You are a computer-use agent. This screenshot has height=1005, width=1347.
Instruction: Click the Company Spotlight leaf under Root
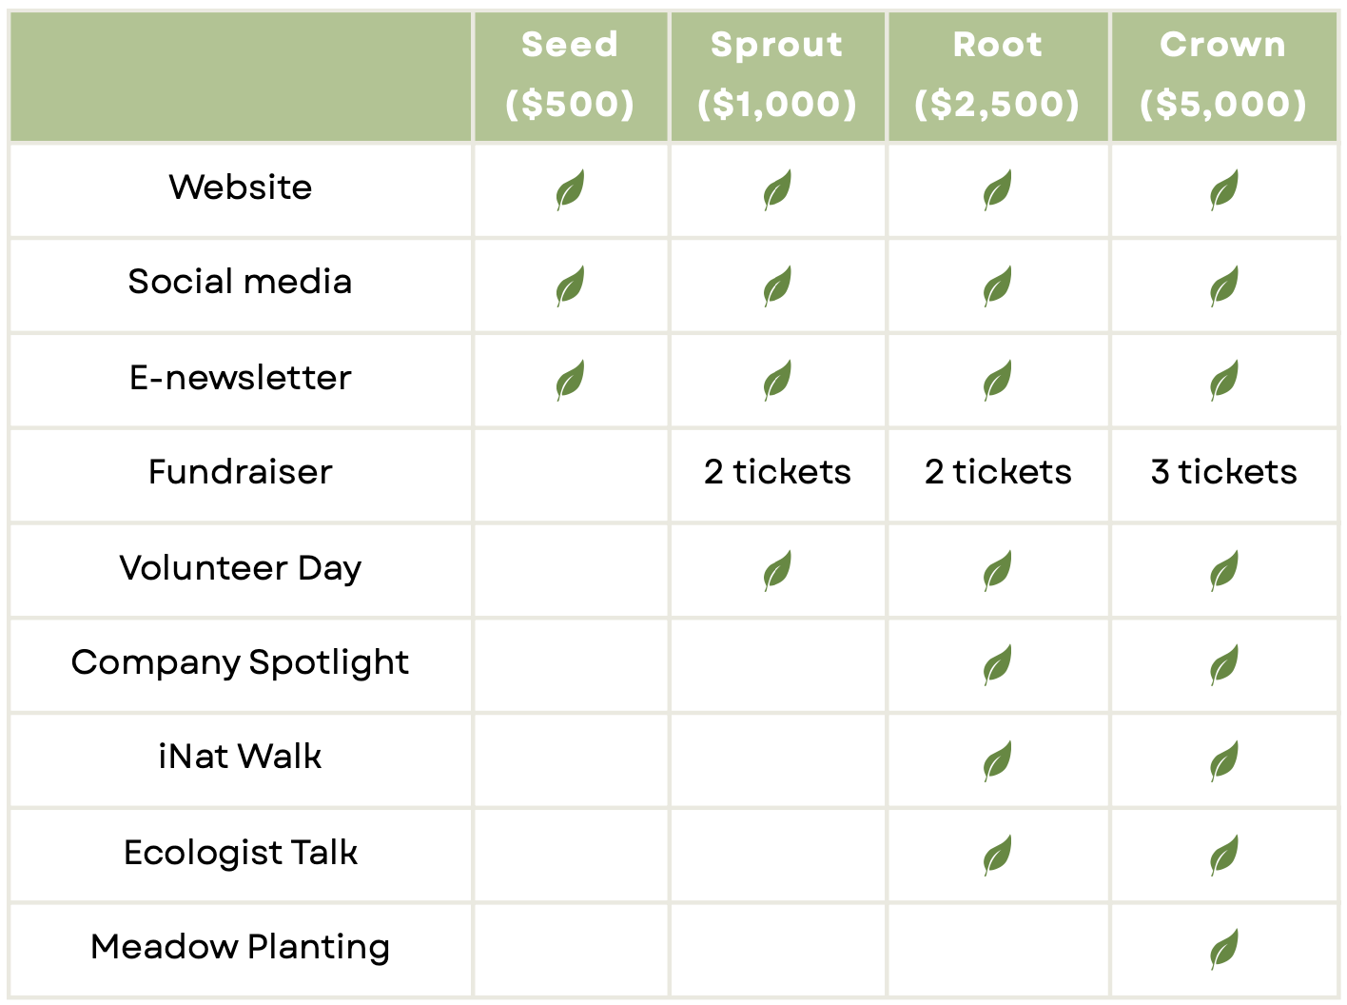[x=997, y=664]
